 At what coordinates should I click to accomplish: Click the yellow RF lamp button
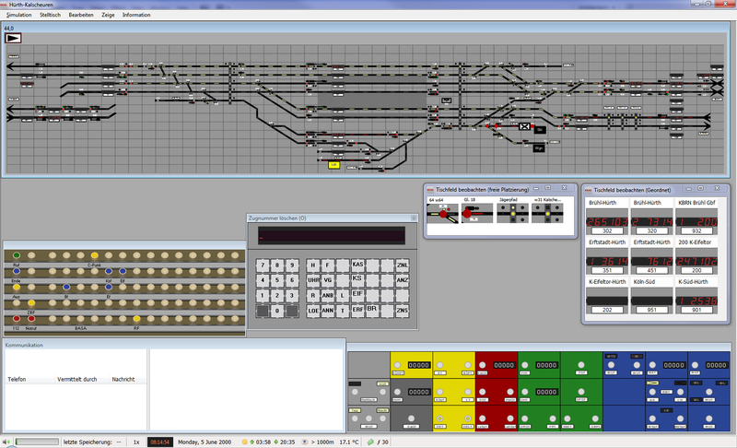[137, 318]
